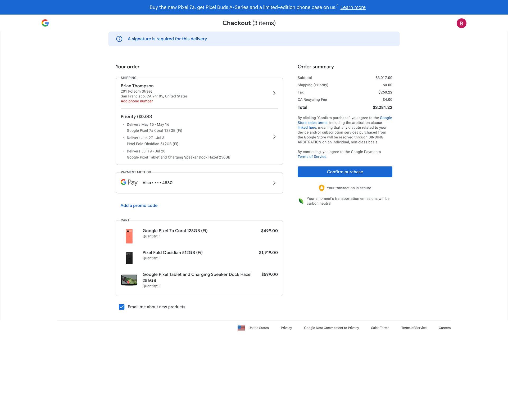Click the carbon neutral leaf icon
The width and height of the screenshot is (508, 419).
301,201
